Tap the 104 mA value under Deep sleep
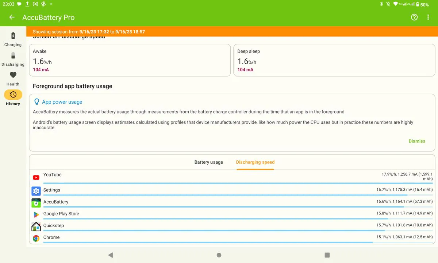 245,70
